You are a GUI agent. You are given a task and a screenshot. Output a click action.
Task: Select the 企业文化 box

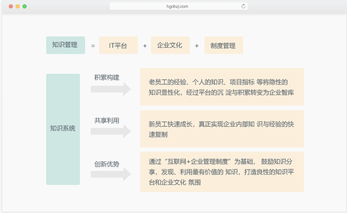[170, 45]
